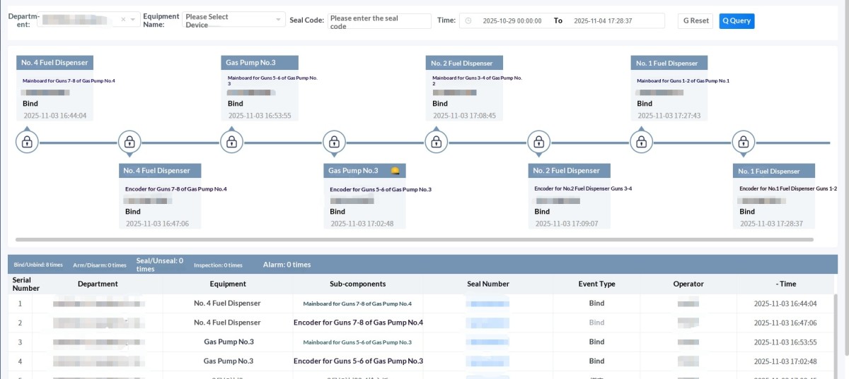Screen dimensions: 849x379
Task: Click row 3 sub-component Mainboard for Guns 5-6
Action: [x=357, y=342]
